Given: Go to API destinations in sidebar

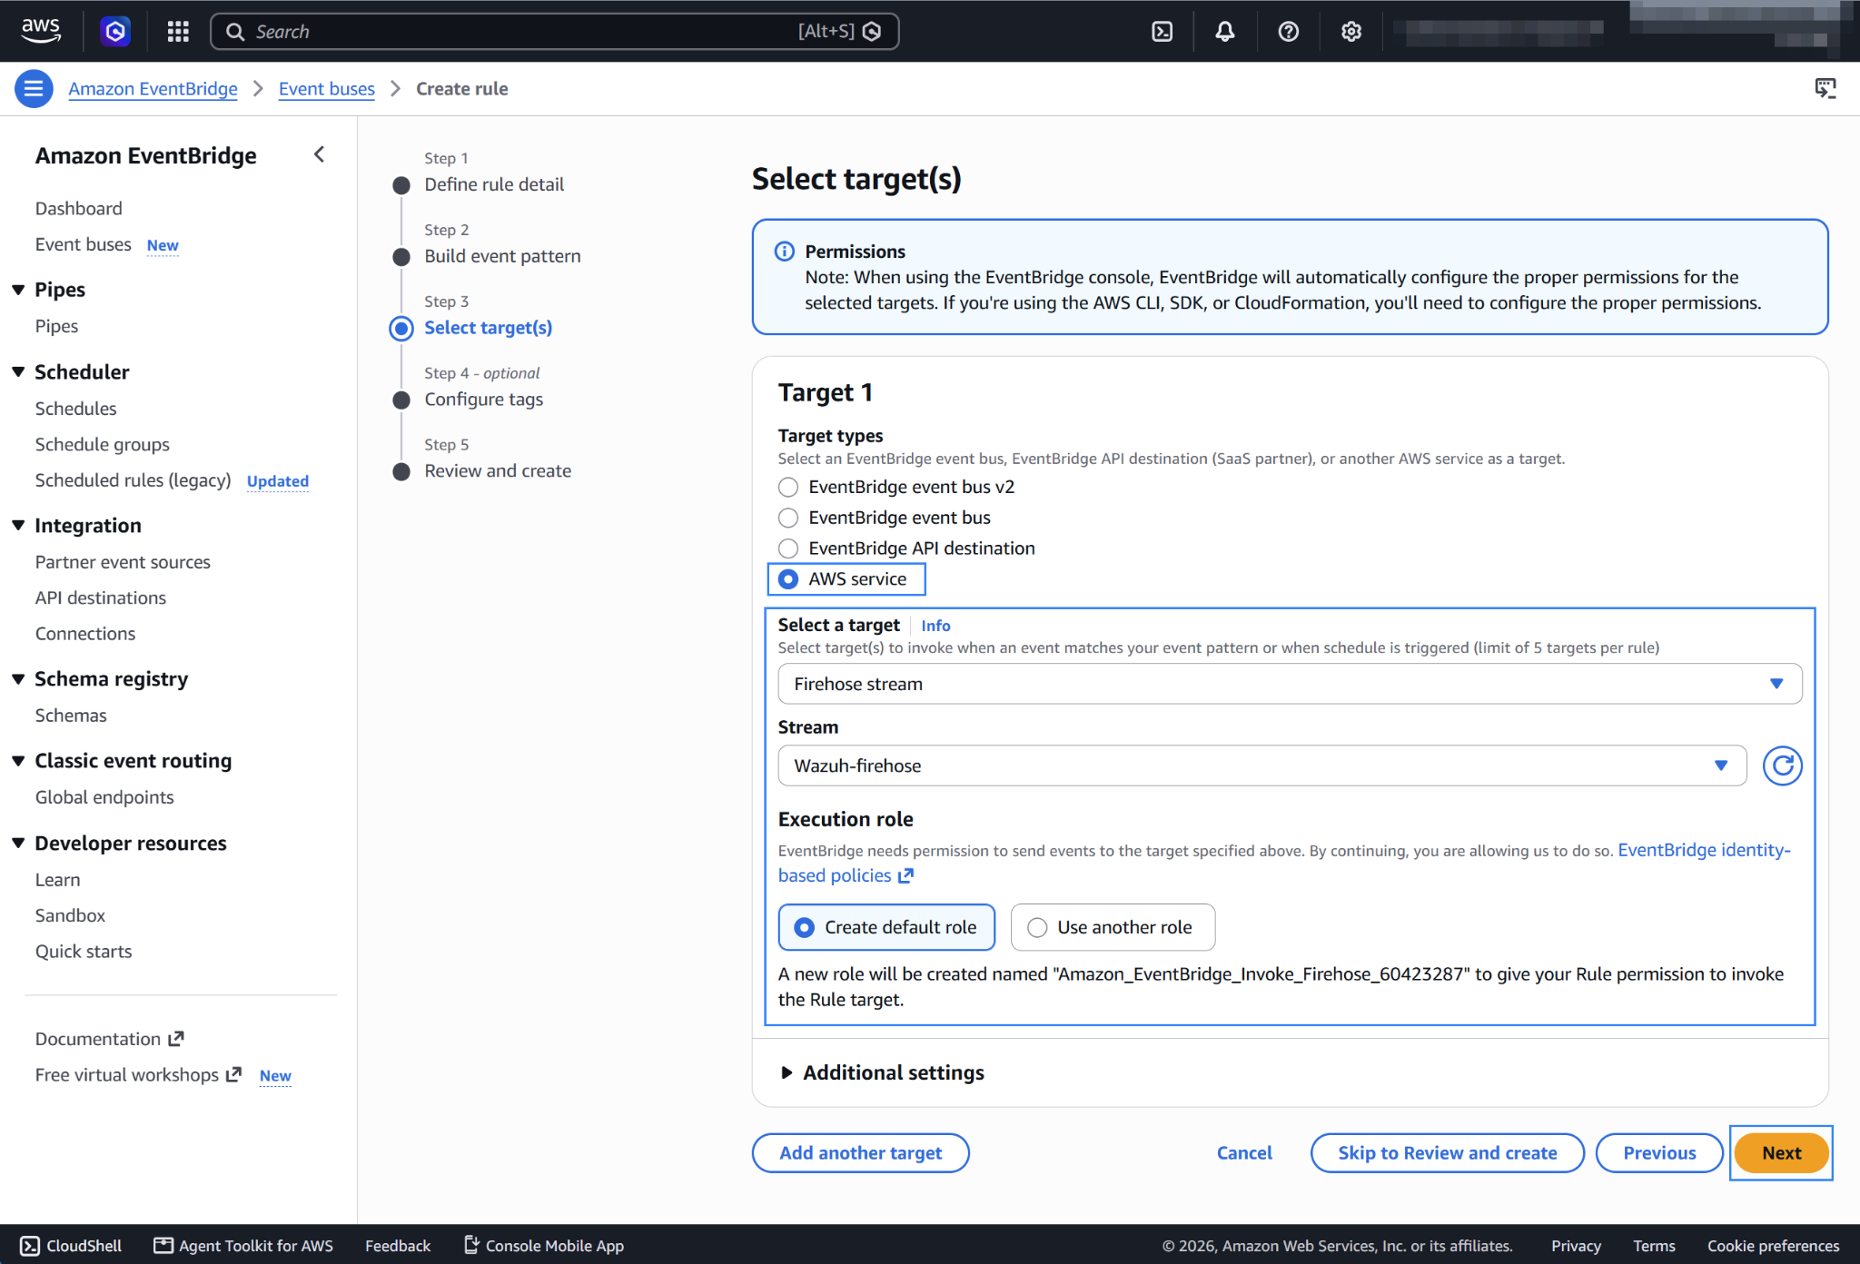Looking at the screenshot, I should point(101,597).
